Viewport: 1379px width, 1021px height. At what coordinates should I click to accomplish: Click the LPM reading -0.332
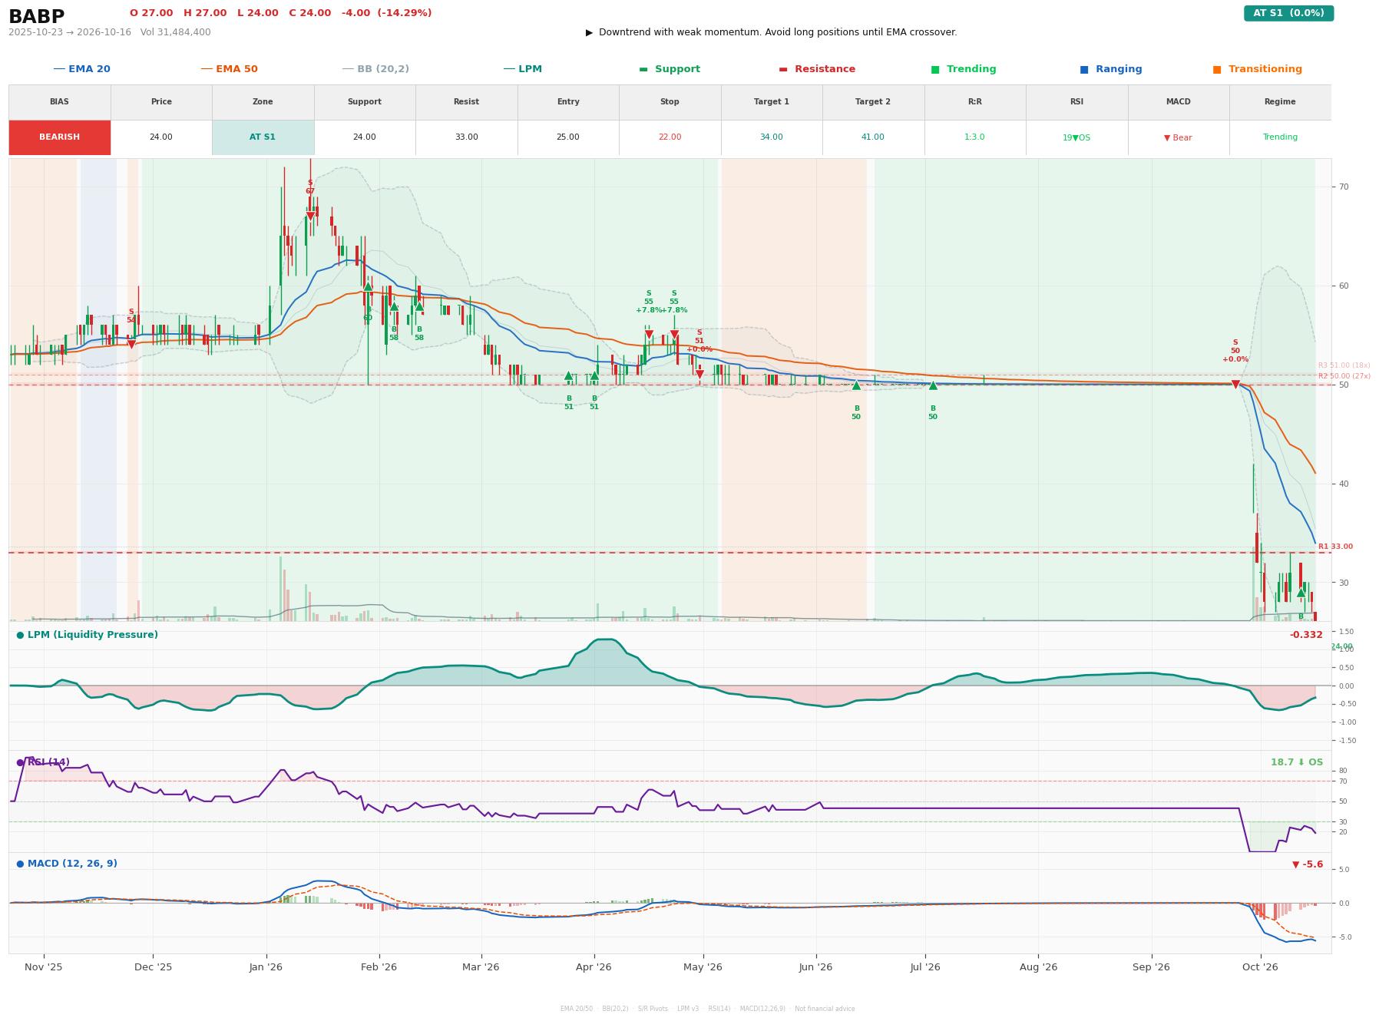1306,635
